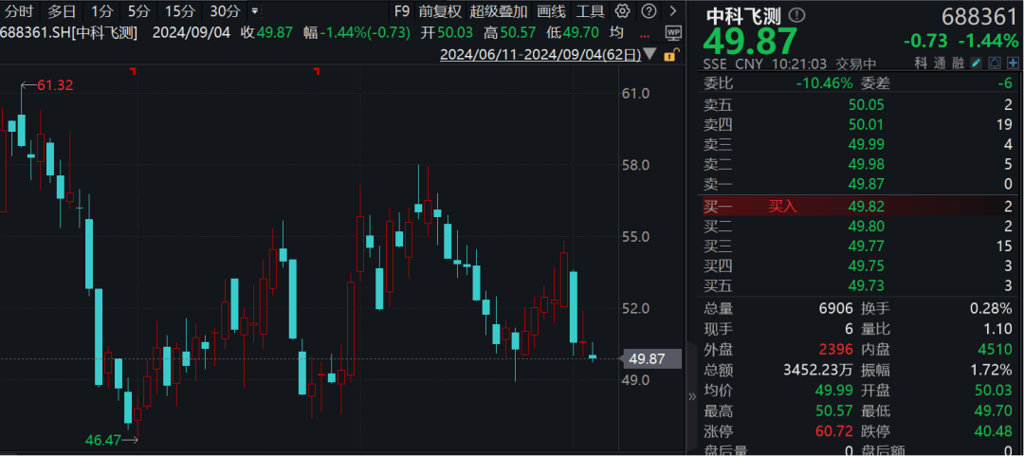This screenshot has height=456, width=1024.
Task: Open the small dropdown arrow after 30分
Action: click(254, 11)
